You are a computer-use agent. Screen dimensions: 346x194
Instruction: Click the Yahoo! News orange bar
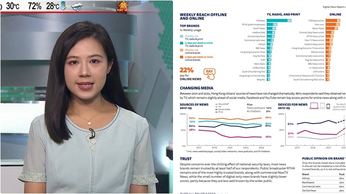pyautogui.click(x=332, y=28)
